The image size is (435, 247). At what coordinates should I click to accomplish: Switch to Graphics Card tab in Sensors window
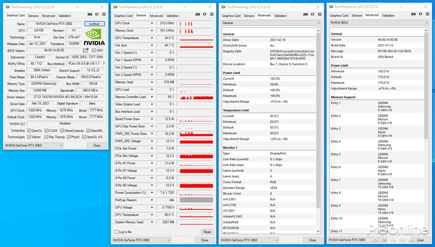click(x=124, y=16)
